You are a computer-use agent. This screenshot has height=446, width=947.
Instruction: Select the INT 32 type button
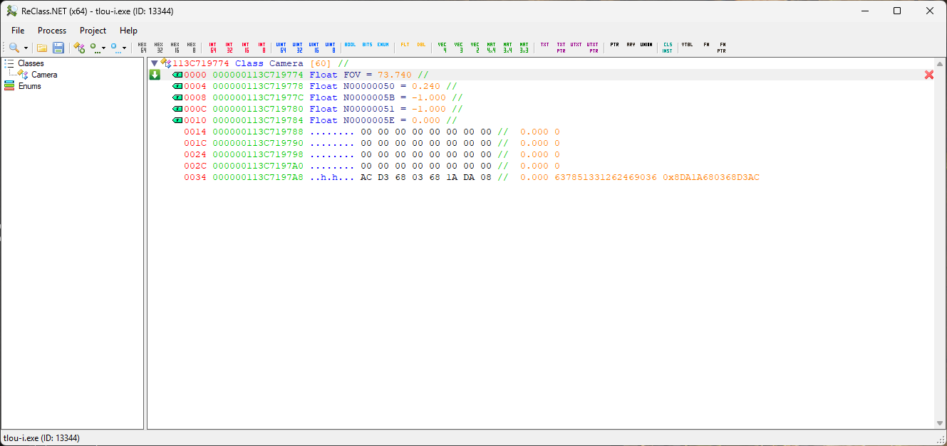229,48
